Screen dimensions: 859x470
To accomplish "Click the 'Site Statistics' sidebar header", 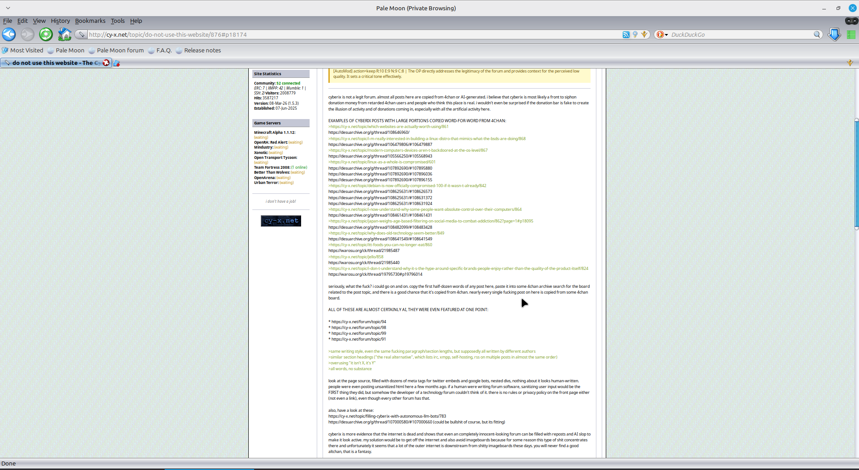I will coord(281,74).
